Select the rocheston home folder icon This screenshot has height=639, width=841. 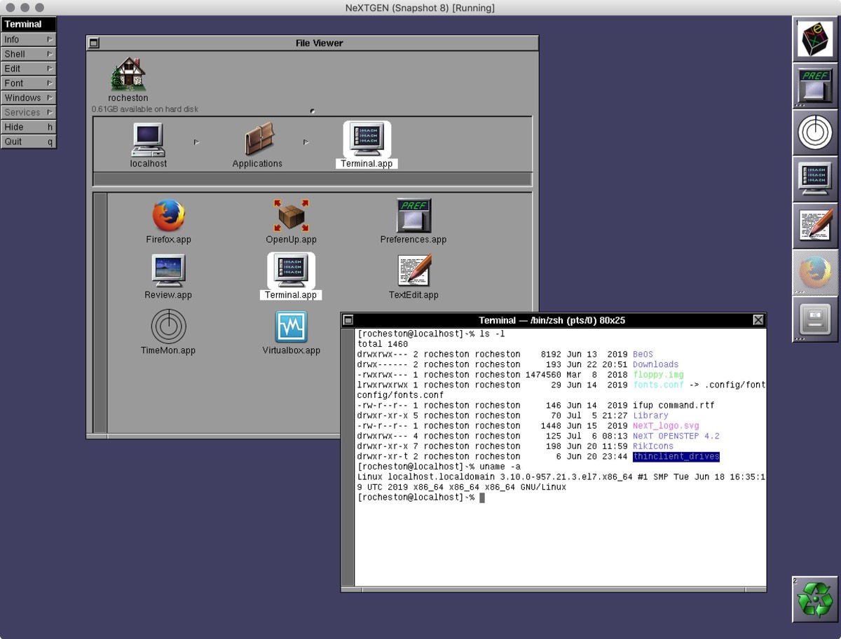[x=128, y=74]
